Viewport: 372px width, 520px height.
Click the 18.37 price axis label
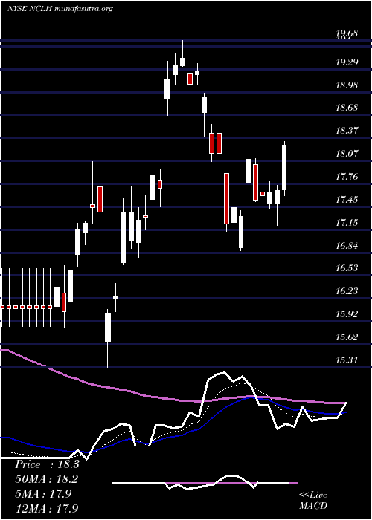[x=347, y=130]
